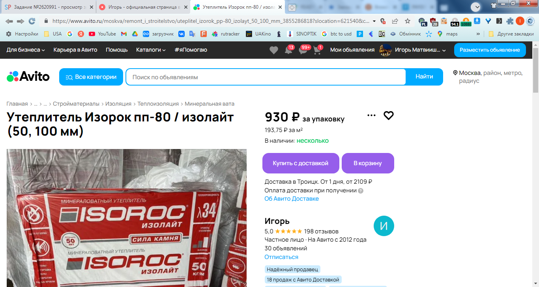
Task: Open seller's 198 отзывов reviews
Action: pyautogui.click(x=321, y=231)
